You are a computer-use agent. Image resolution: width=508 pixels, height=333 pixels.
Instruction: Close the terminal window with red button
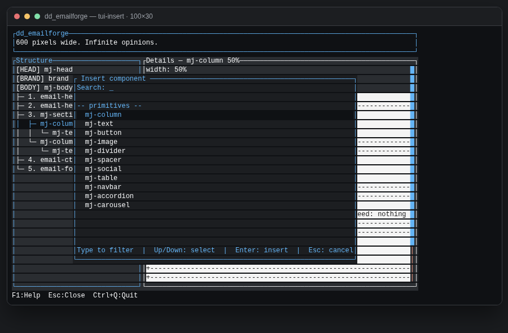pos(17,16)
